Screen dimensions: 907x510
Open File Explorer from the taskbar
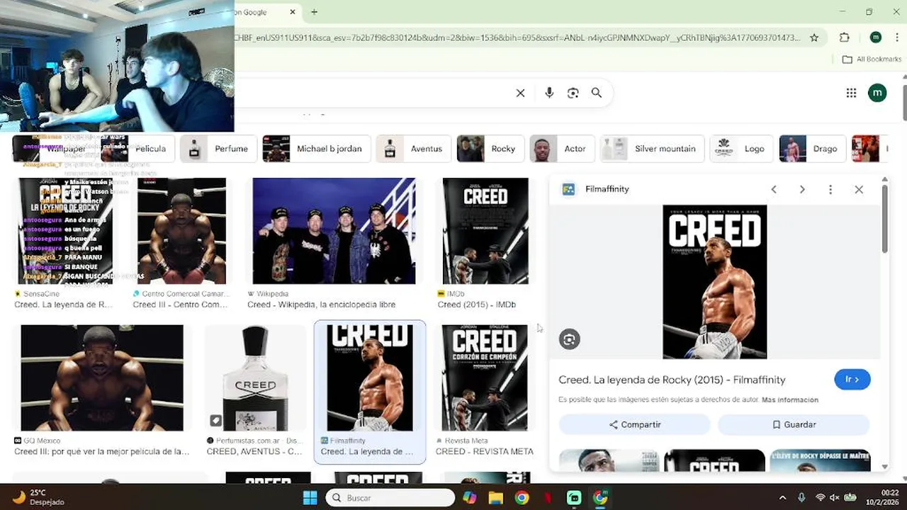495,498
